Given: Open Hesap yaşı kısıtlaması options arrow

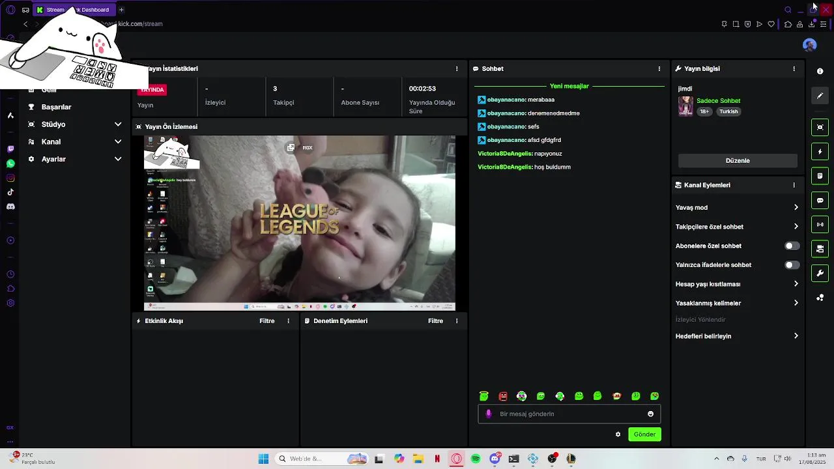Looking at the screenshot, I should [796, 284].
